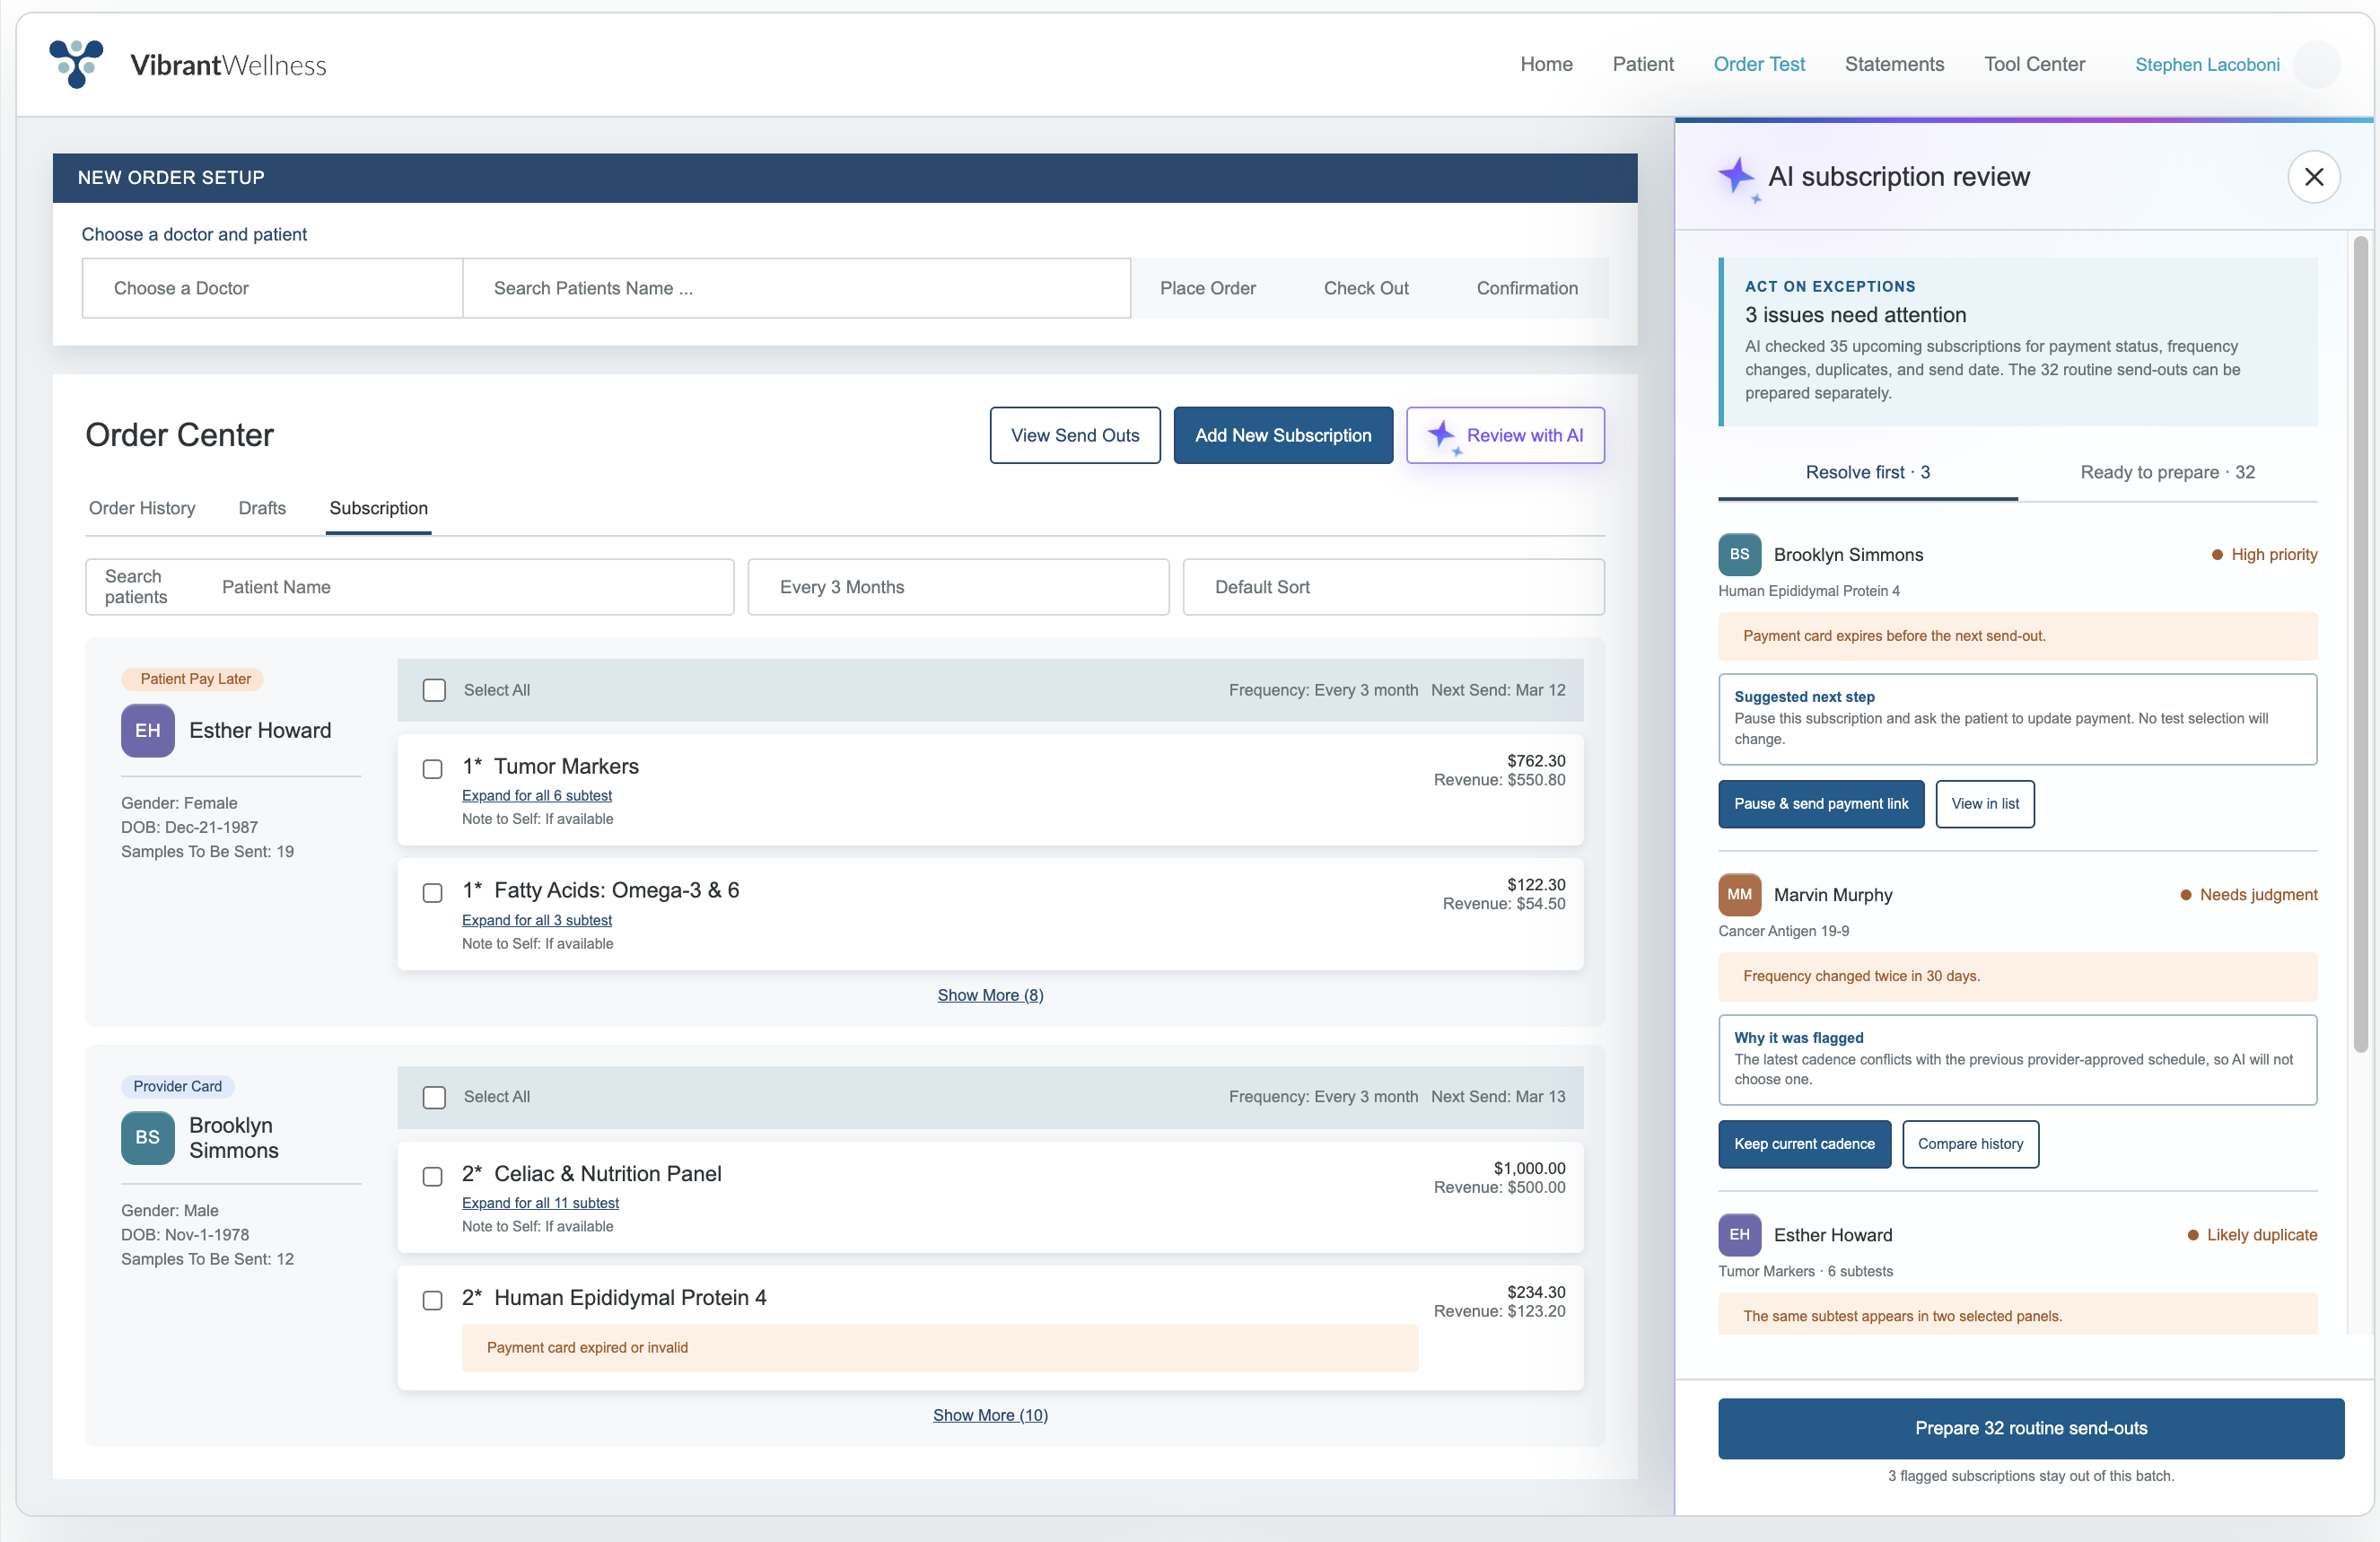
Task: Click the Review with AI button
Action: click(1505, 435)
